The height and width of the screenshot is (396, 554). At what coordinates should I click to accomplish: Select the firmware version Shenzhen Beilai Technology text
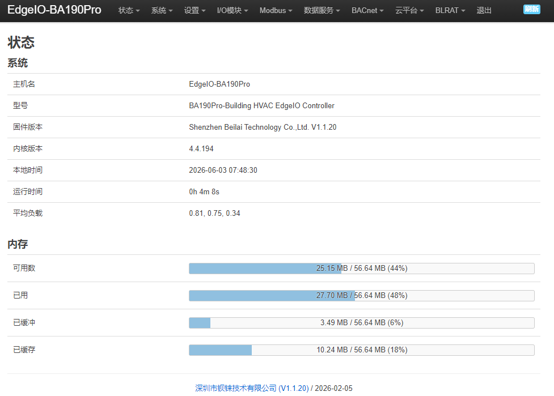pyautogui.click(x=263, y=127)
